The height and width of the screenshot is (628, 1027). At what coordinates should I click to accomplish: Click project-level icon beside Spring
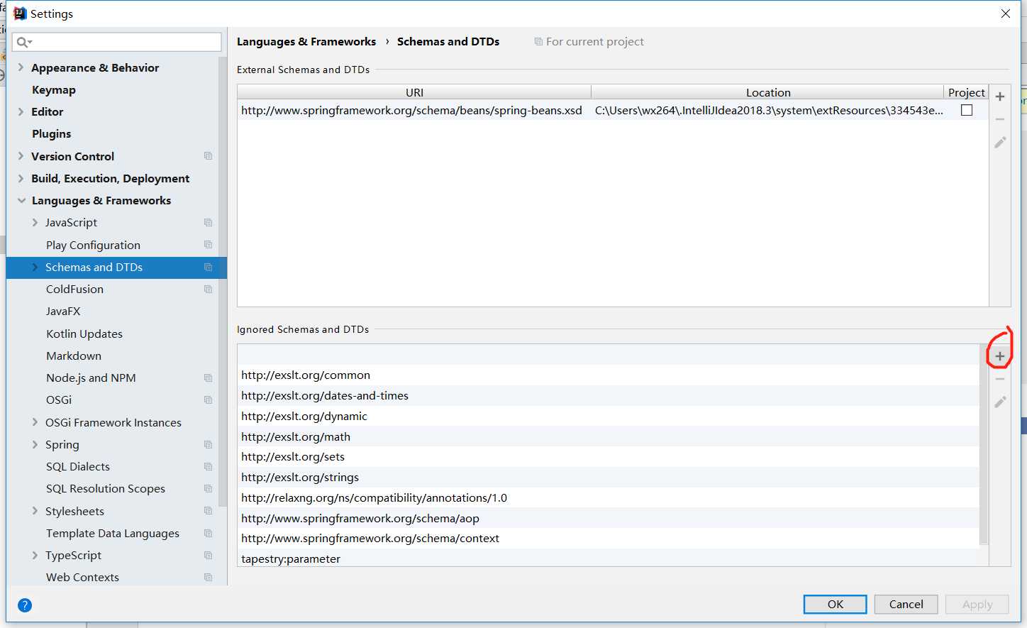pos(208,444)
